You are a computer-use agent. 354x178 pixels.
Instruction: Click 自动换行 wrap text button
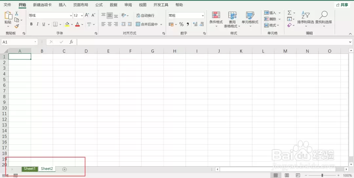pos(146,16)
